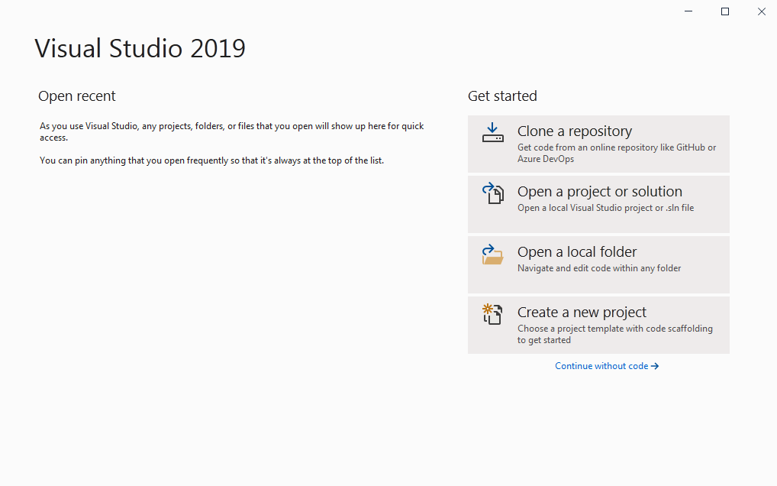The width and height of the screenshot is (777, 486).
Task: Click the 'Open a local Visual Studio project' description
Action: tap(605, 208)
